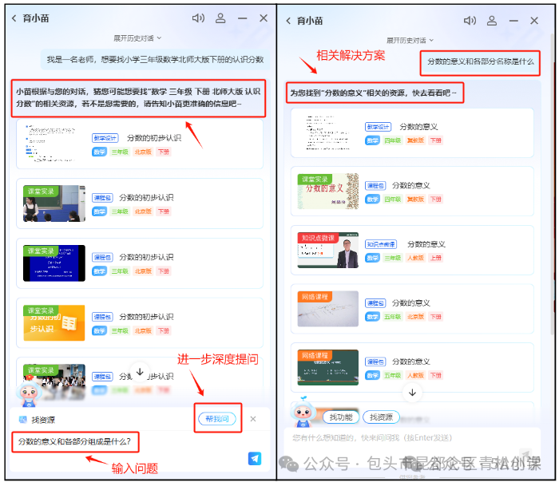Open the orange 分数的初步认识 thumbnail in left panel
This screenshot has height=486, width=559.
pyautogui.click(x=54, y=322)
